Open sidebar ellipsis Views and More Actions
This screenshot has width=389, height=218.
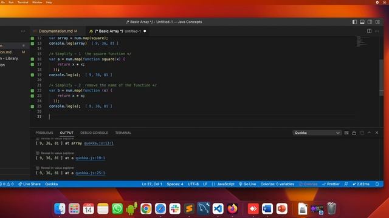tap(23, 31)
